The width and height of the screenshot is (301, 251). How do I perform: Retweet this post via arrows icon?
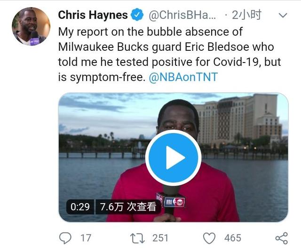(x=137, y=238)
